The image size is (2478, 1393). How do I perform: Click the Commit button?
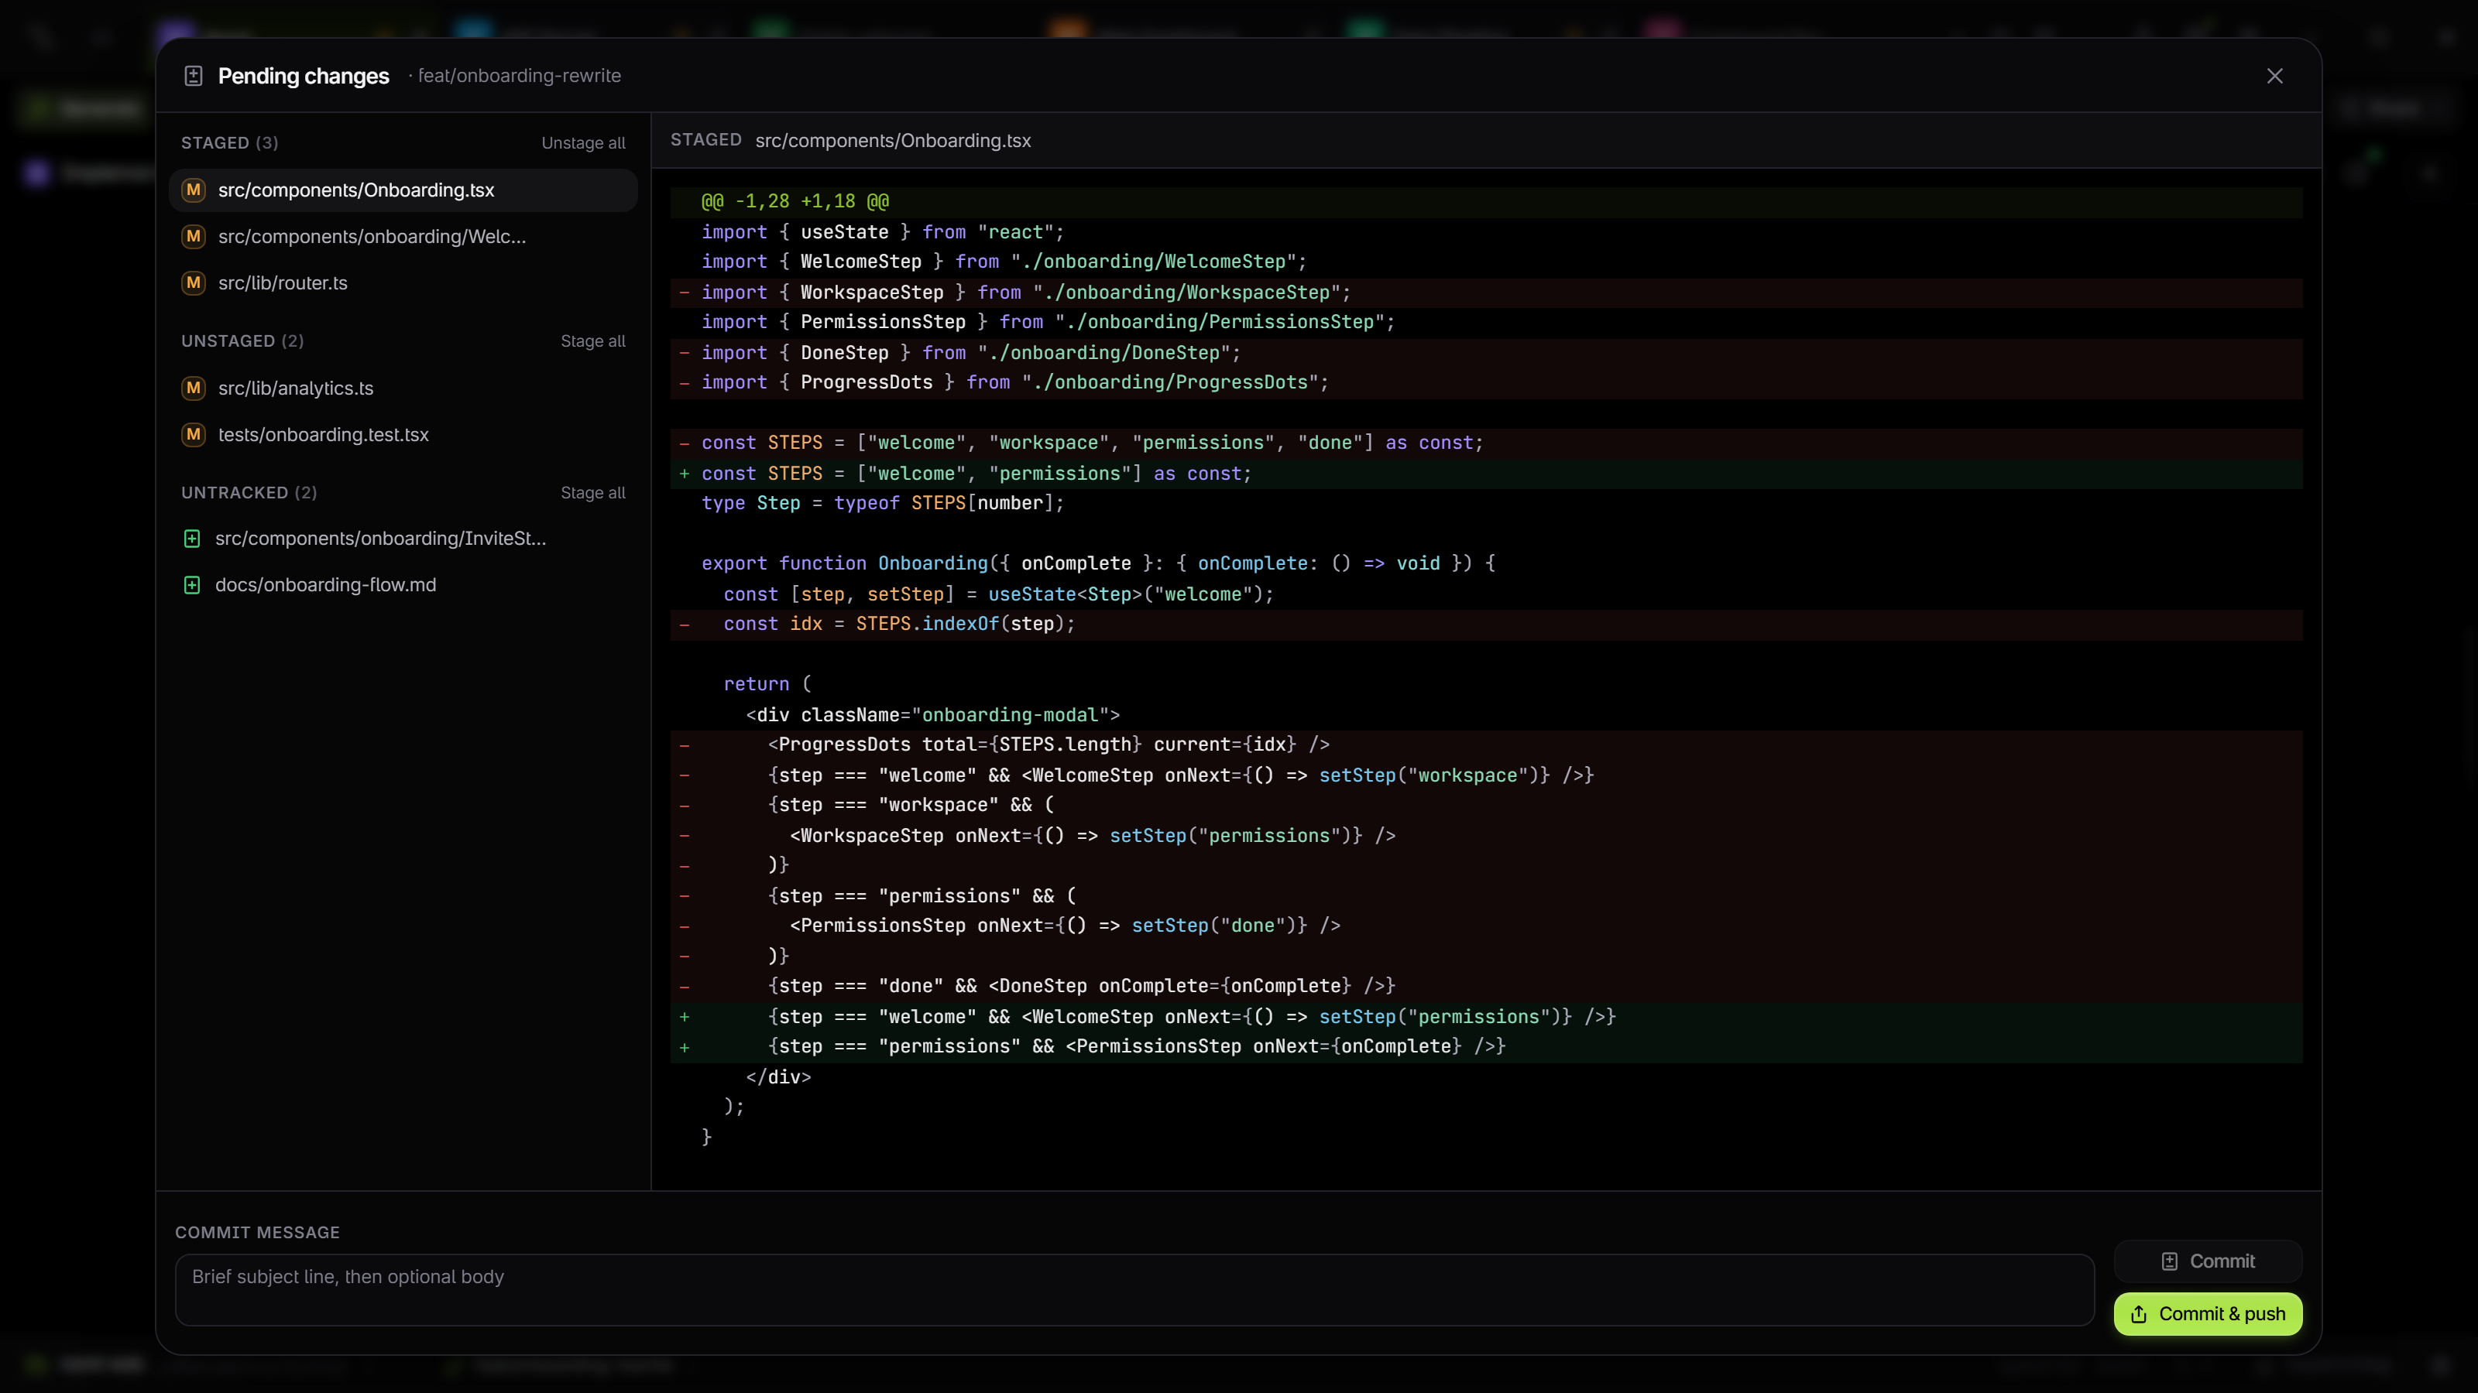(2208, 1261)
